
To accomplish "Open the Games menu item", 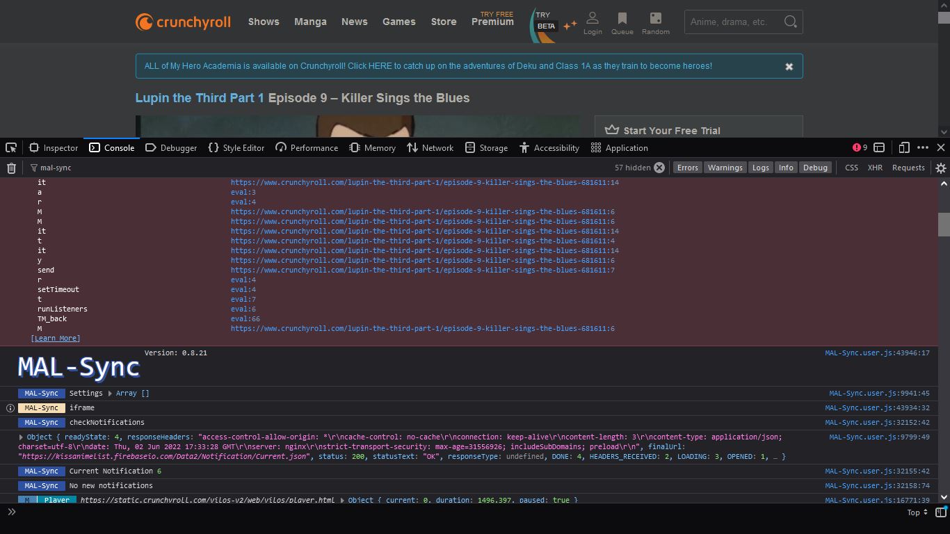I will click(x=399, y=22).
